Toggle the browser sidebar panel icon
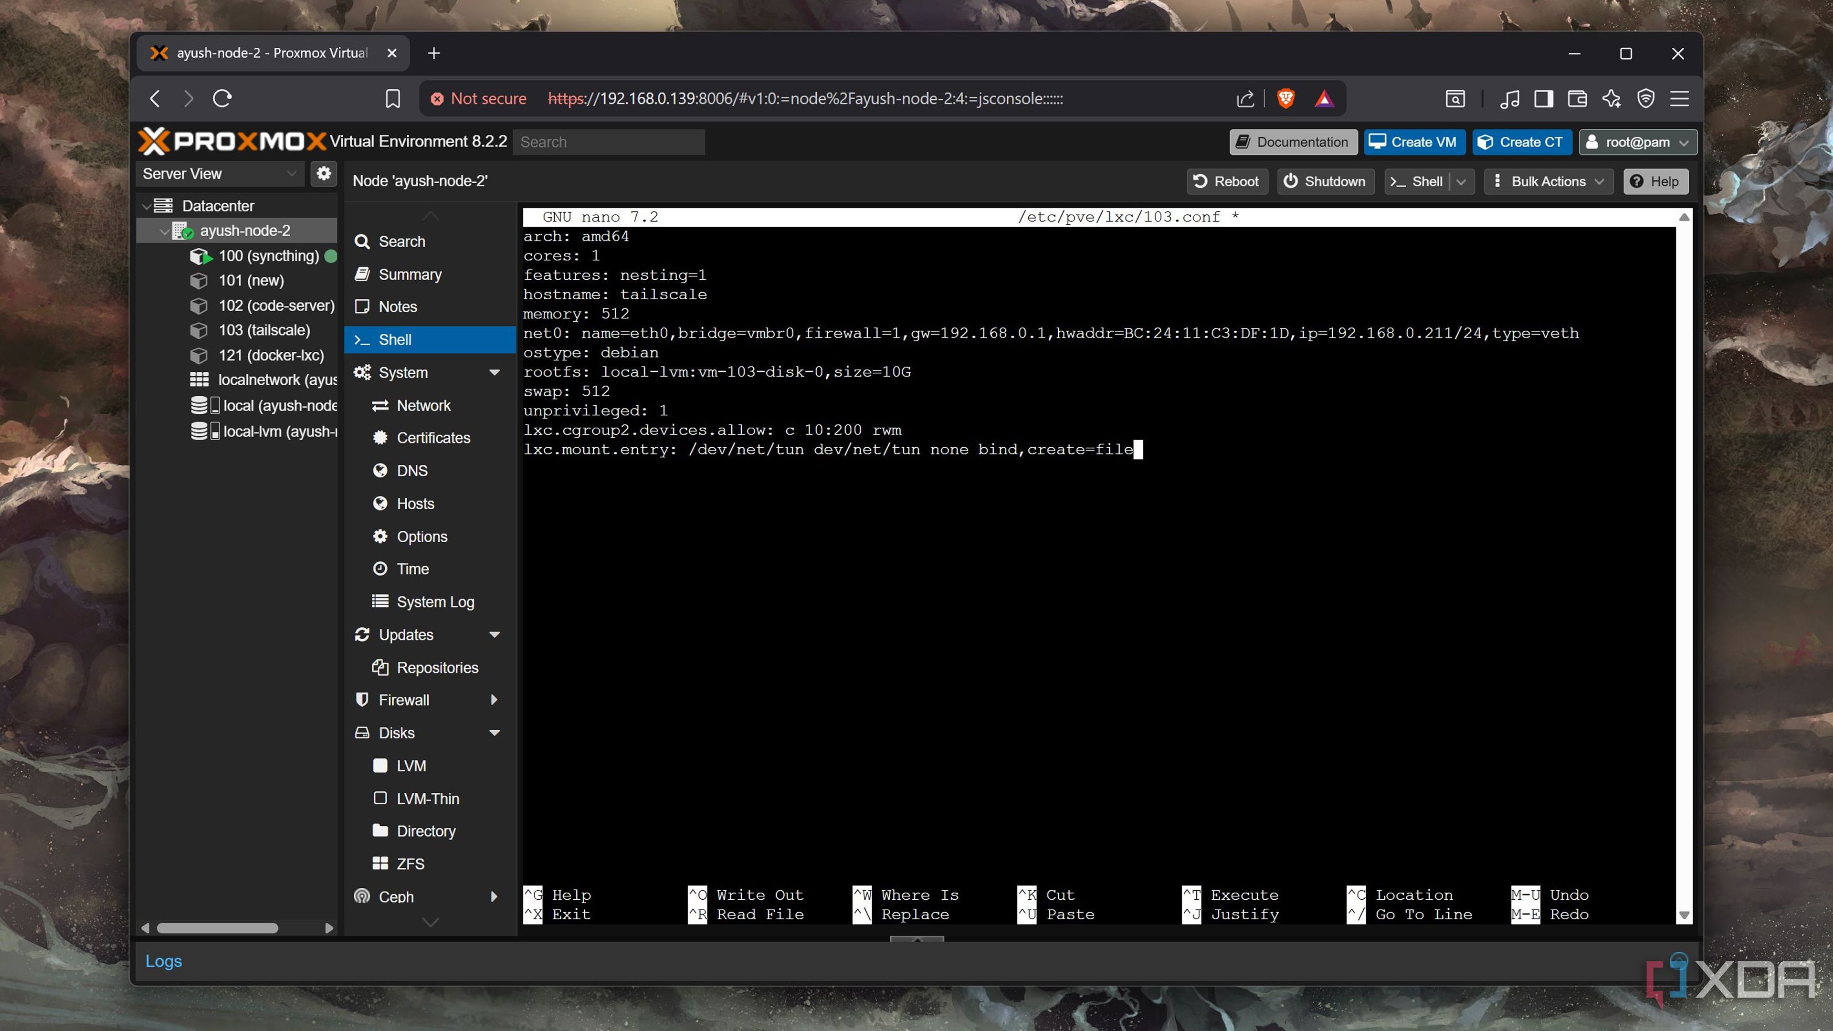Viewport: 1833px width, 1031px height. (x=1543, y=98)
